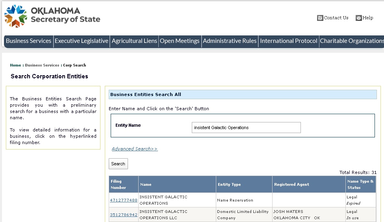Image resolution: width=384 pixels, height=222 pixels.
Task: Click the Entity Name field label
Action: (128, 125)
